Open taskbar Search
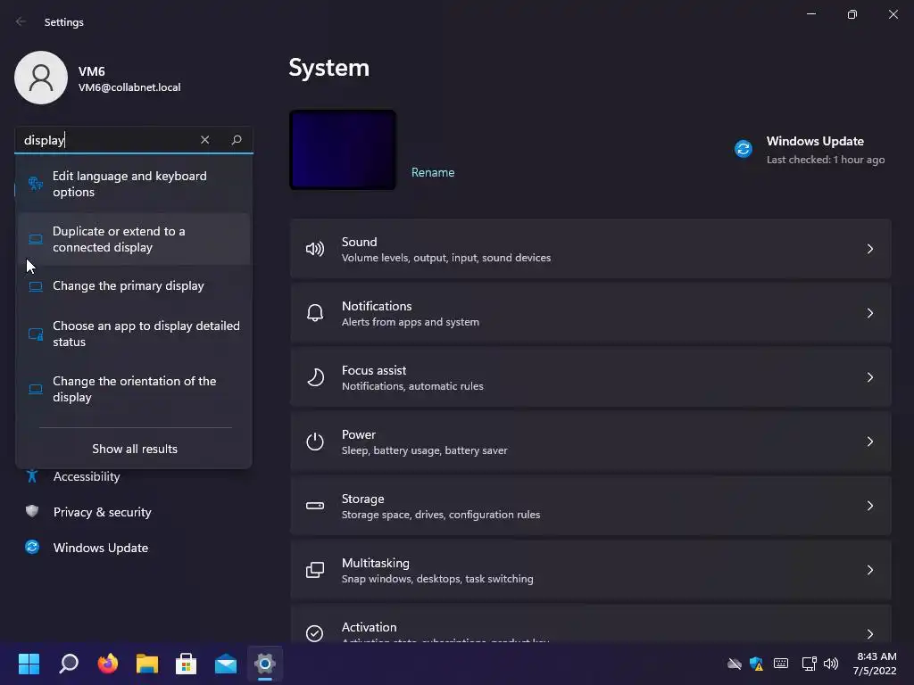This screenshot has height=685, width=914. pos(69,664)
